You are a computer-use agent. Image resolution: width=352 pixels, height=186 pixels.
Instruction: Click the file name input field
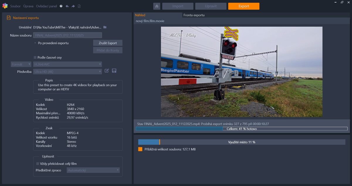coord(67,35)
